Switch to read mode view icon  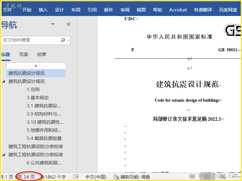pos(192,177)
